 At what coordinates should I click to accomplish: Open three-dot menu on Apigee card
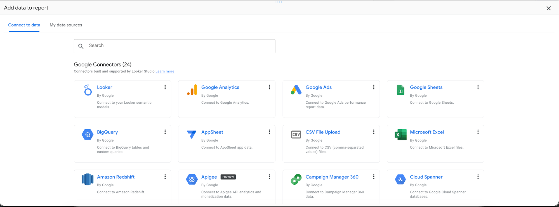(x=269, y=177)
